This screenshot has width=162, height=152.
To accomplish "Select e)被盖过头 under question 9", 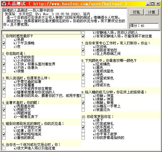I will pos(83,110).
